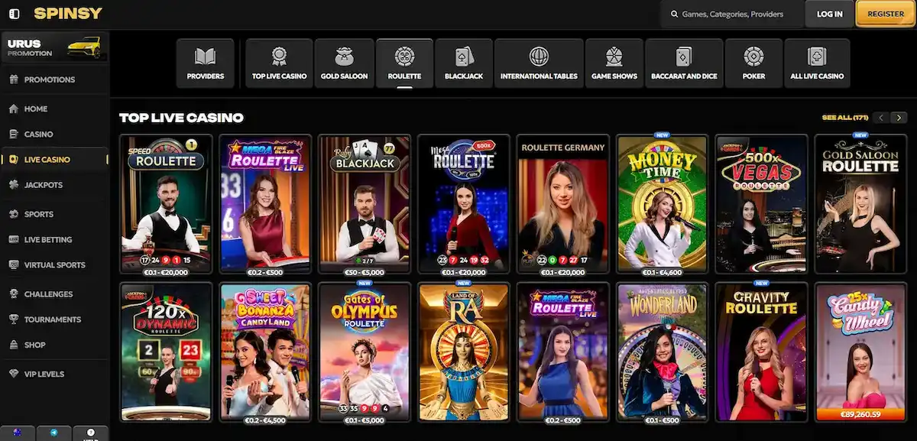This screenshot has height=441, width=917.
Task: Click the €50 - €5,000 bet limit
Action: 365,272
